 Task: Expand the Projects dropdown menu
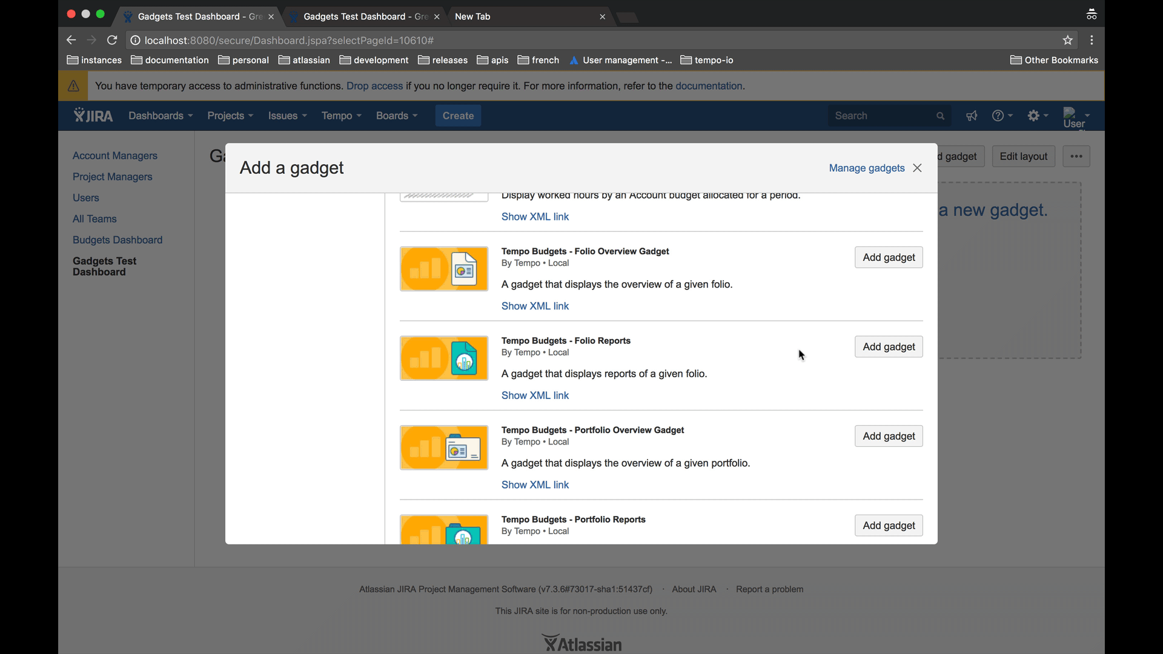pyautogui.click(x=230, y=116)
